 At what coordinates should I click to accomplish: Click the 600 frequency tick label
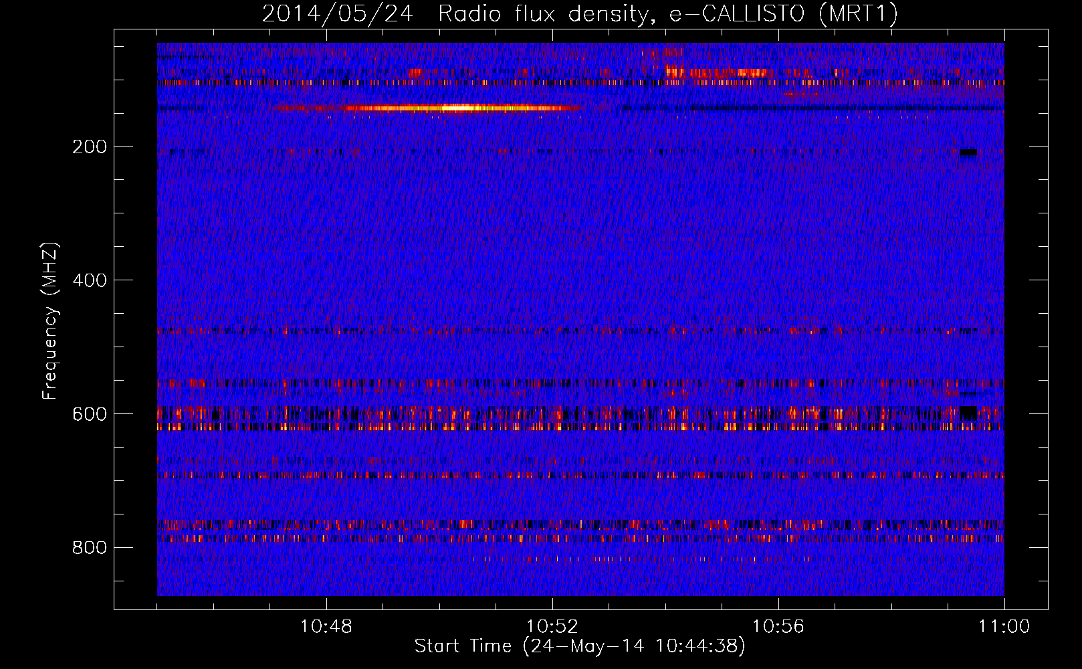(x=90, y=414)
